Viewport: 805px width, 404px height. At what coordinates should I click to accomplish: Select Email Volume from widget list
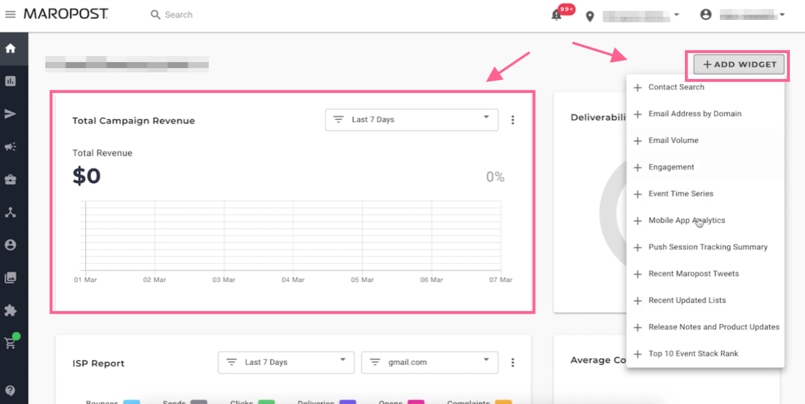[673, 140]
